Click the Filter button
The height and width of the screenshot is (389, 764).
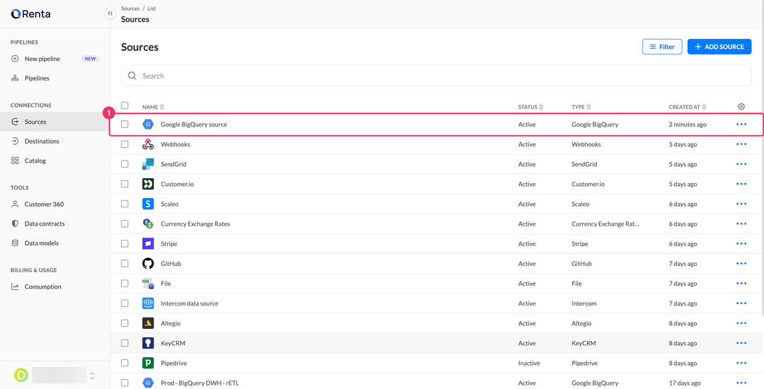(x=662, y=47)
